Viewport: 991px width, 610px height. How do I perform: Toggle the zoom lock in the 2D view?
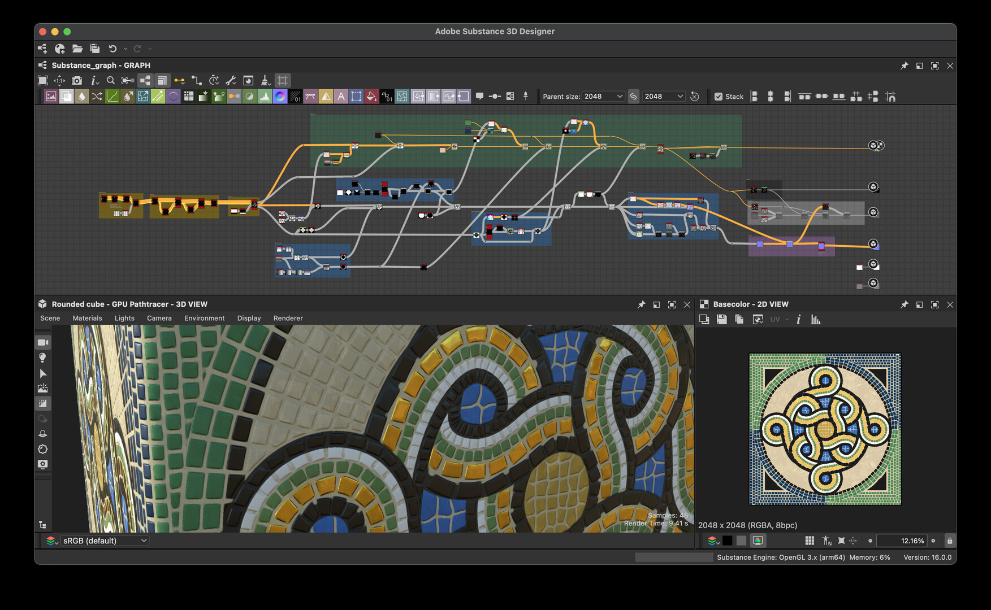(x=950, y=541)
